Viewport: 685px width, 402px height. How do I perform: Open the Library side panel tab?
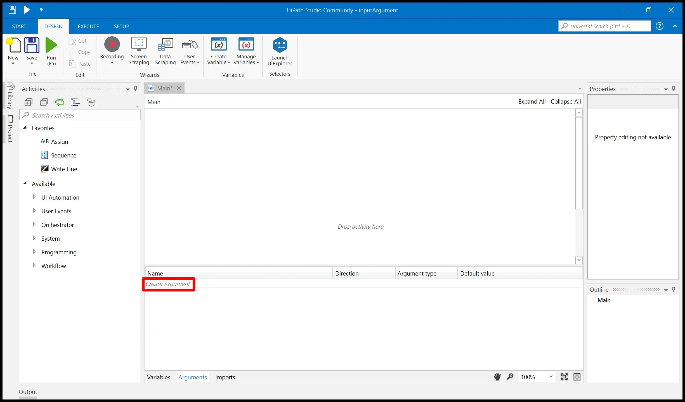[10, 96]
